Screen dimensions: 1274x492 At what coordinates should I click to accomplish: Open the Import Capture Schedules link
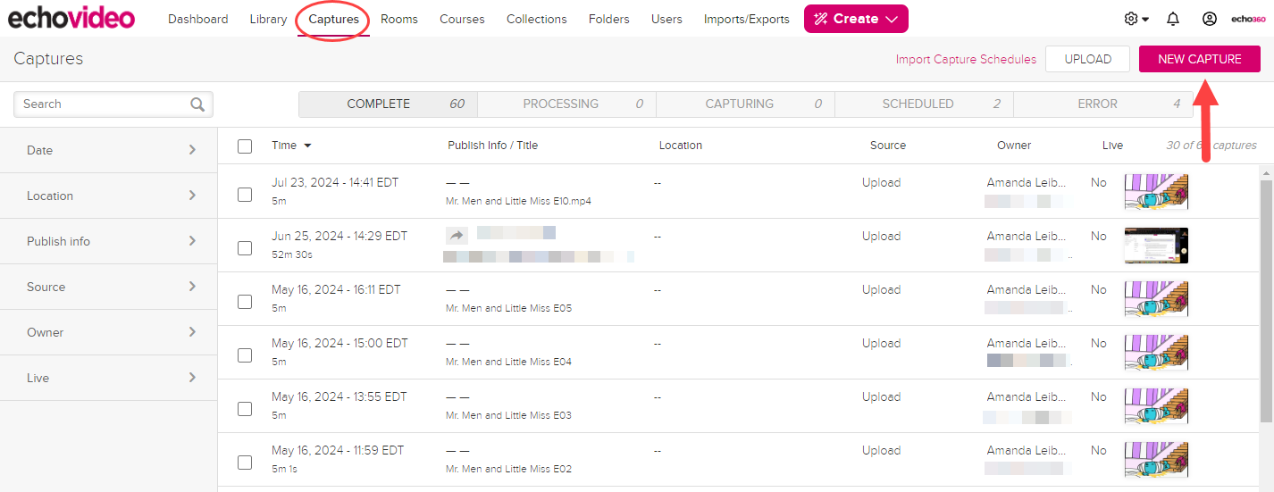coord(966,59)
